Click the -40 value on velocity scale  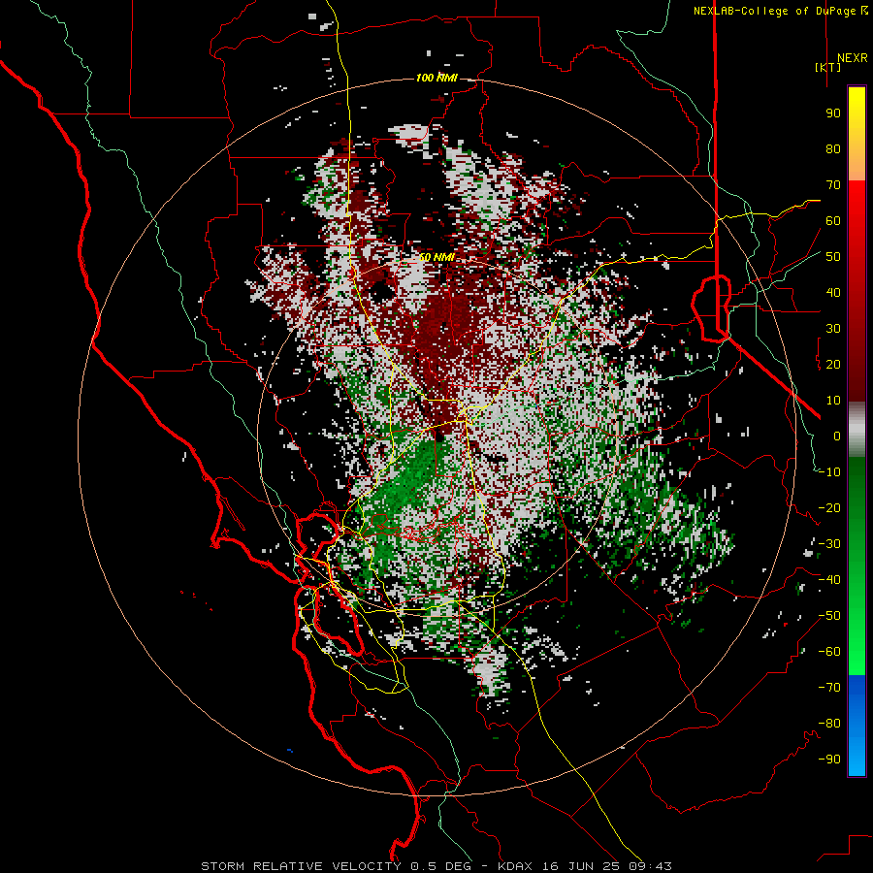[829, 580]
